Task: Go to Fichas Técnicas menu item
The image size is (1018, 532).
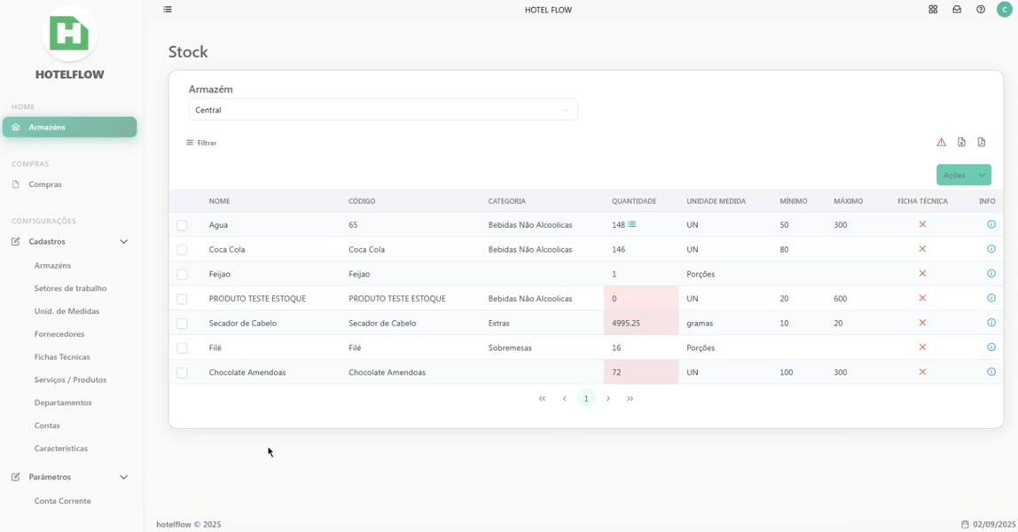Action: click(62, 356)
